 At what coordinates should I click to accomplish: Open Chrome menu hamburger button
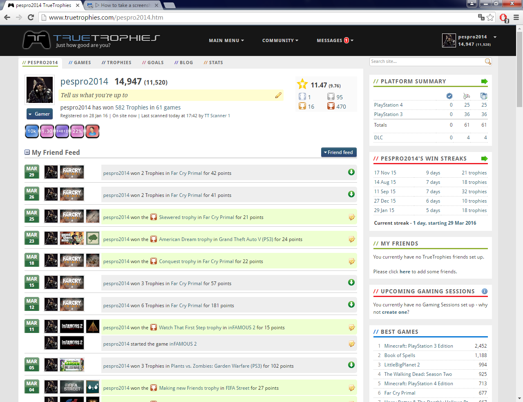tap(516, 17)
